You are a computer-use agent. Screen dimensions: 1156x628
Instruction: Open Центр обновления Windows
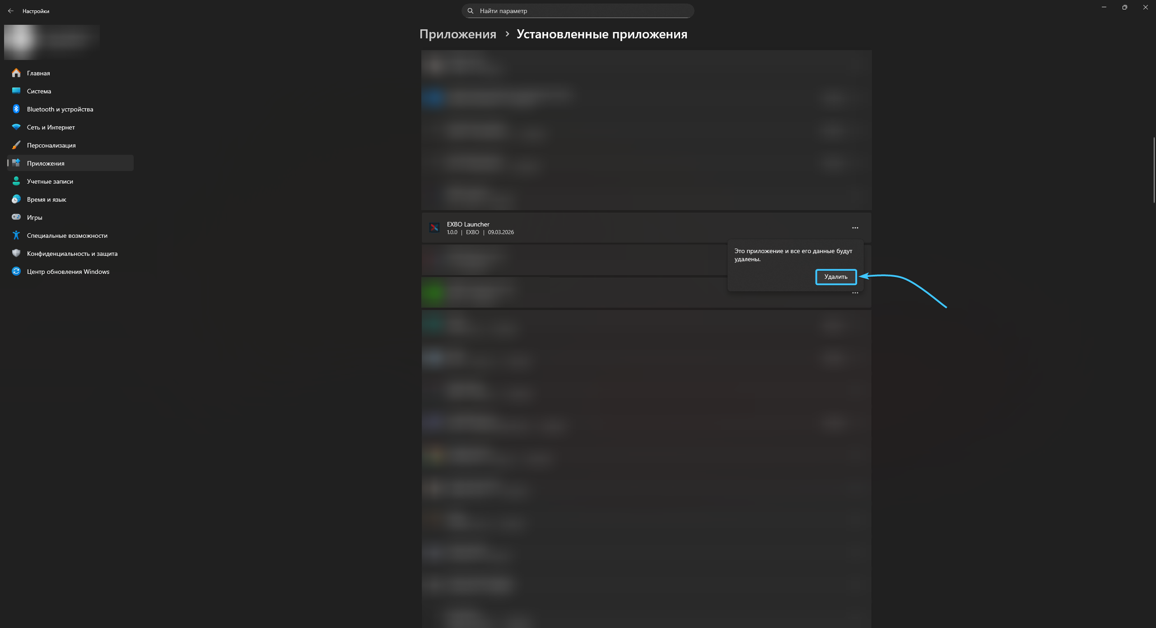click(68, 271)
